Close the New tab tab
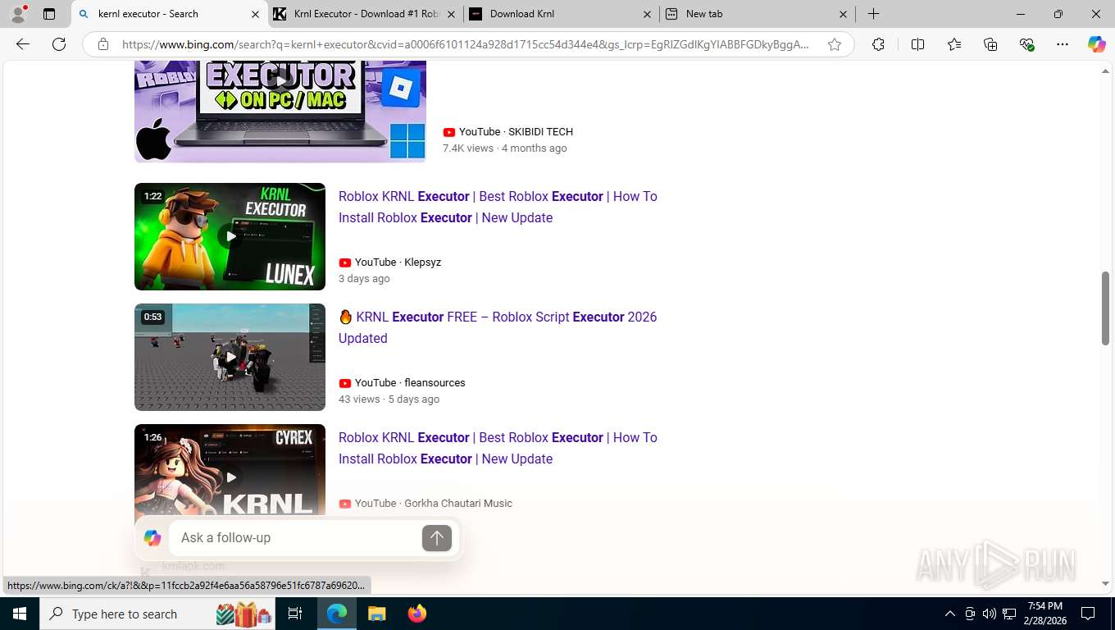Viewport: 1115px width, 630px height. [844, 14]
